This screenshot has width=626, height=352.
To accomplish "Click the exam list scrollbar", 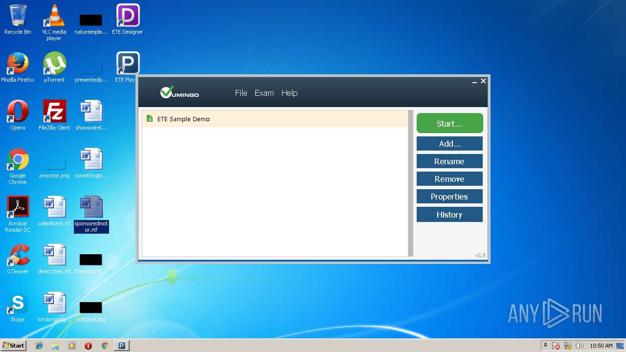I will (x=410, y=183).
